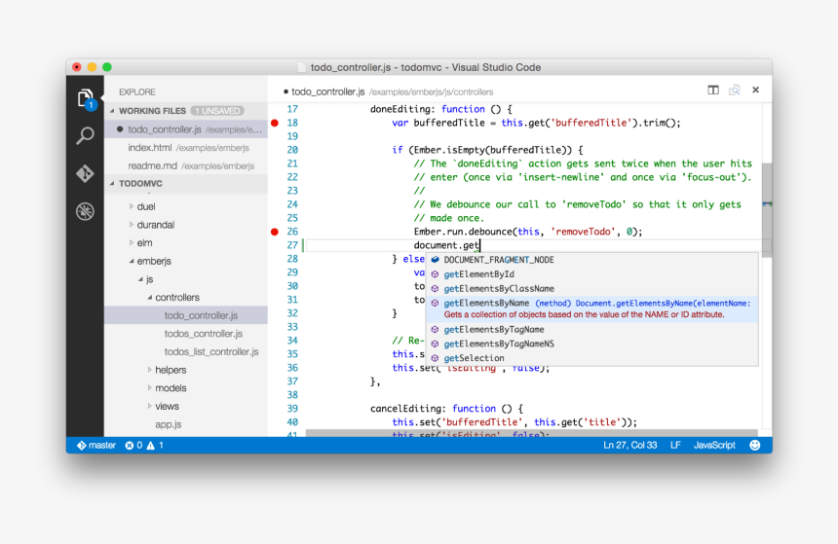The width and height of the screenshot is (838, 544).
Task: Expand the duel folder
Action: (x=132, y=206)
